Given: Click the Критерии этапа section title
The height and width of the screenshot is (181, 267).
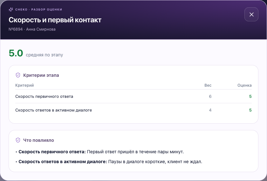Looking at the screenshot, I should 41,75.
